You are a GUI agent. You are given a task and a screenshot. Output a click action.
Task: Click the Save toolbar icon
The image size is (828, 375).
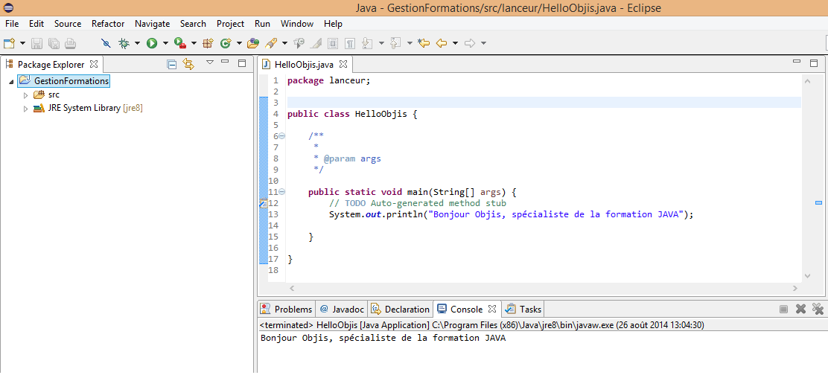click(36, 43)
